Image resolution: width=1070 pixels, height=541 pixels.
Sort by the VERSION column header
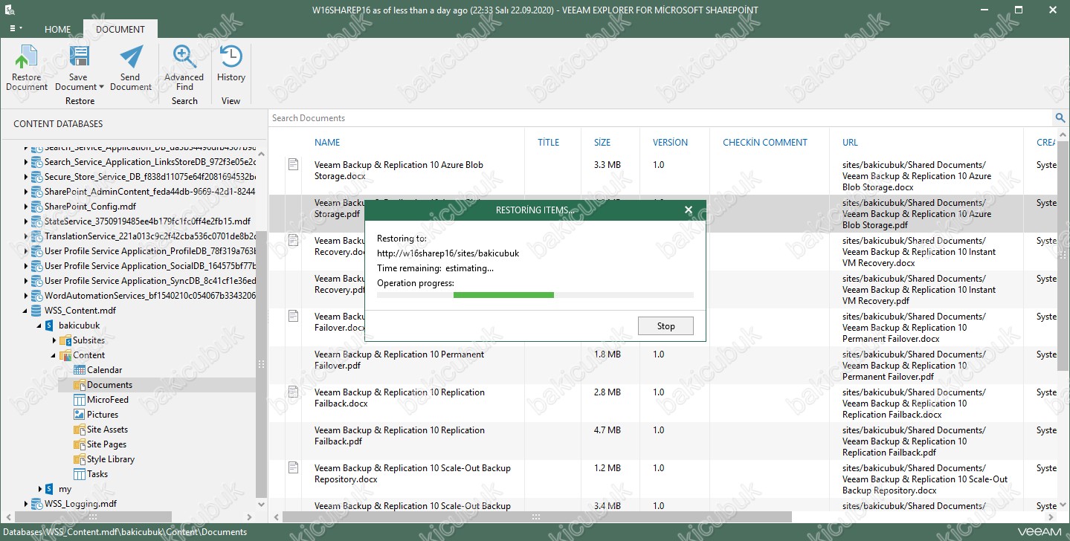tap(670, 143)
